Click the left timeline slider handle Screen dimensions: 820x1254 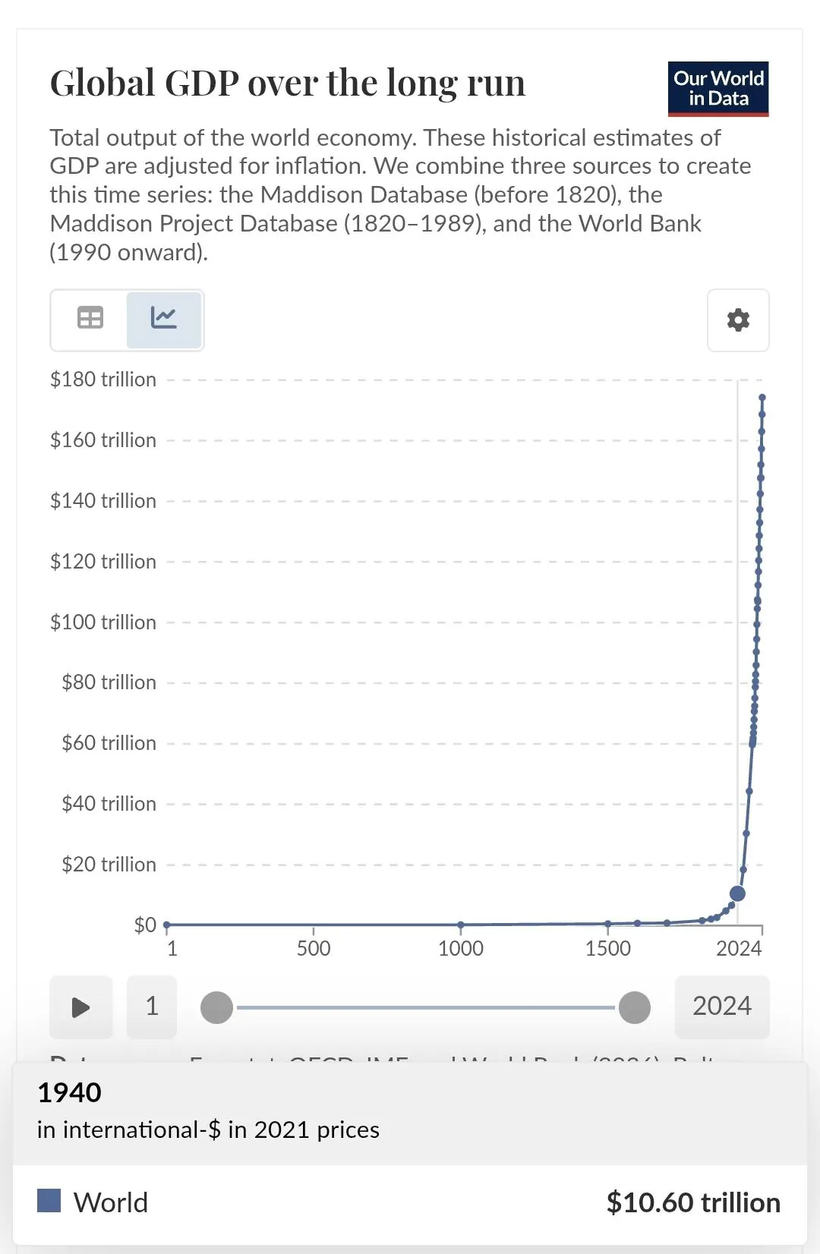pyautogui.click(x=216, y=1008)
